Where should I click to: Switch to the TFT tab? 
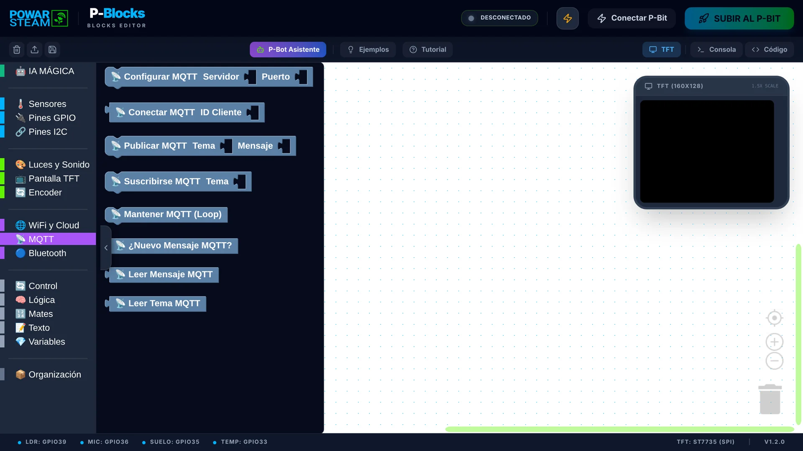point(661,50)
